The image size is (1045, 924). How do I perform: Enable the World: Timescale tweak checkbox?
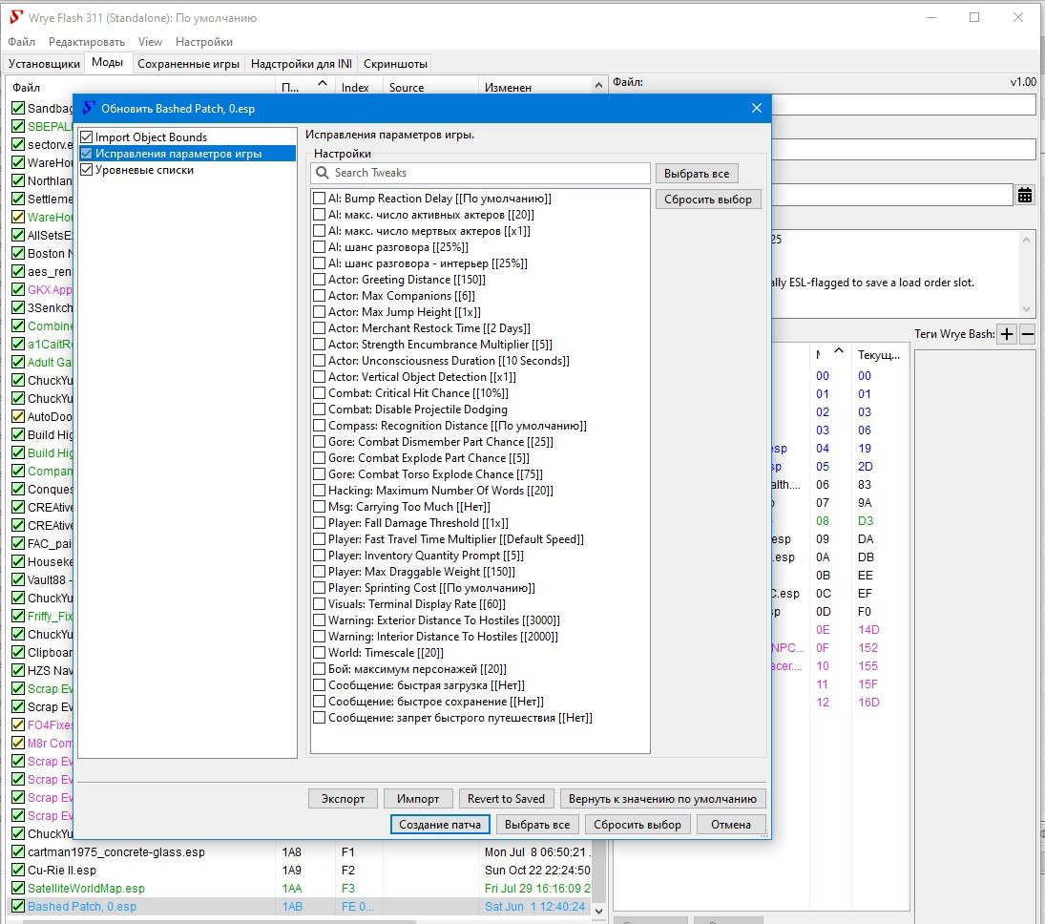pos(320,653)
